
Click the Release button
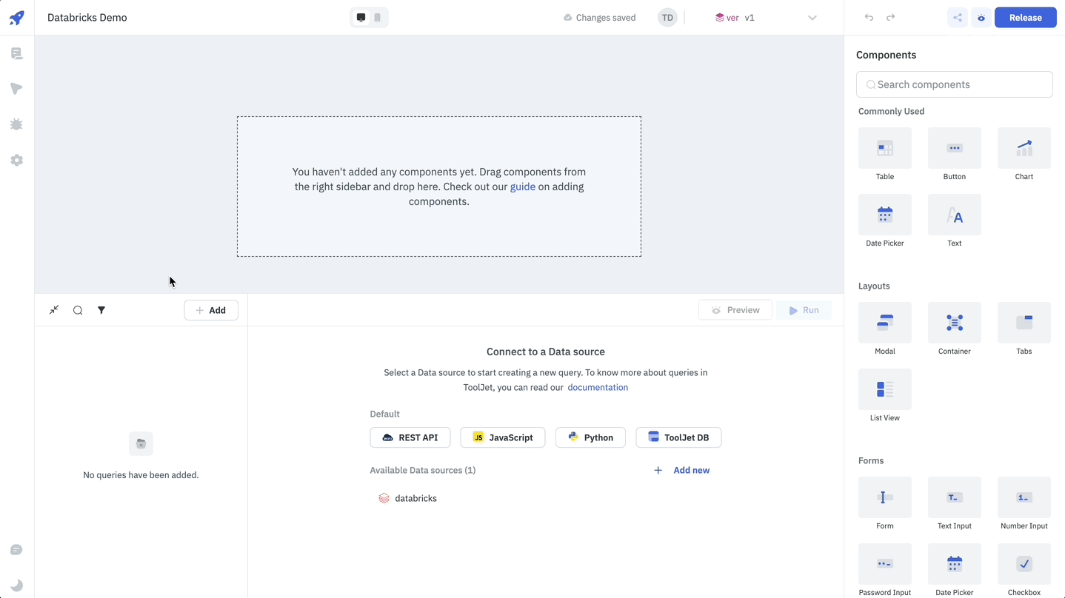[1025, 18]
